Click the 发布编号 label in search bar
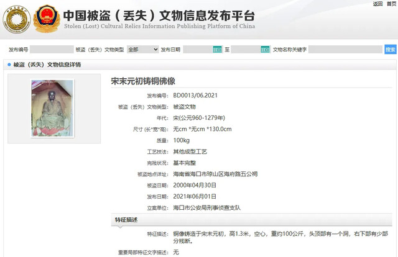 18,50
